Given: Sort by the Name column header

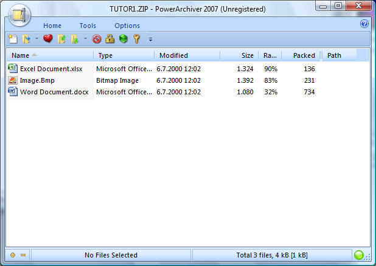Looking at the screenshot, I should point(50,55).
